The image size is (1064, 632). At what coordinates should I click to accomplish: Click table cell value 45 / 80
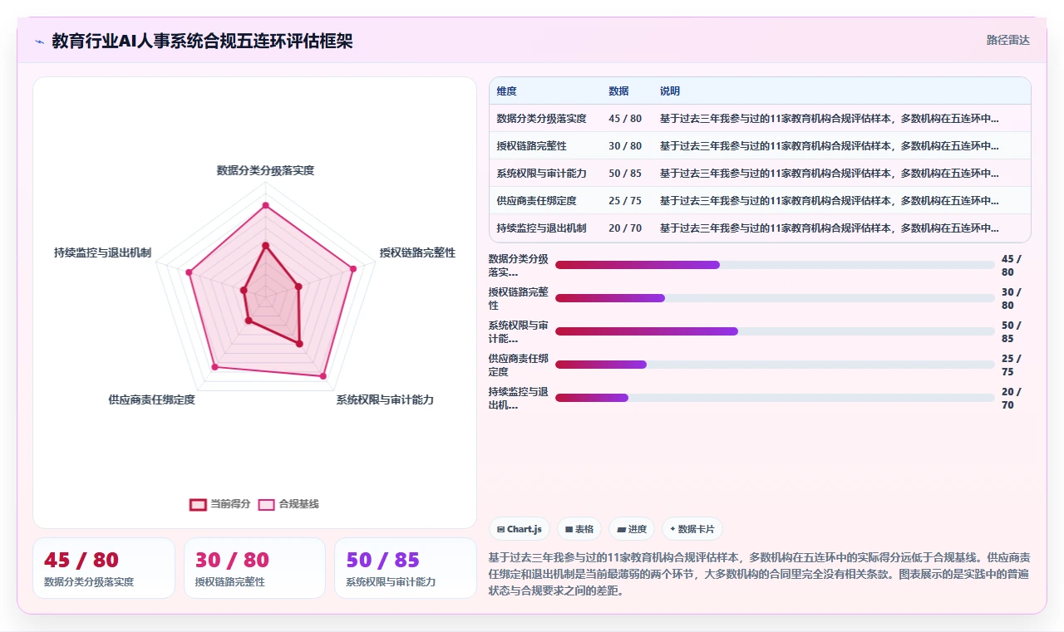click(x=625, y=119)
